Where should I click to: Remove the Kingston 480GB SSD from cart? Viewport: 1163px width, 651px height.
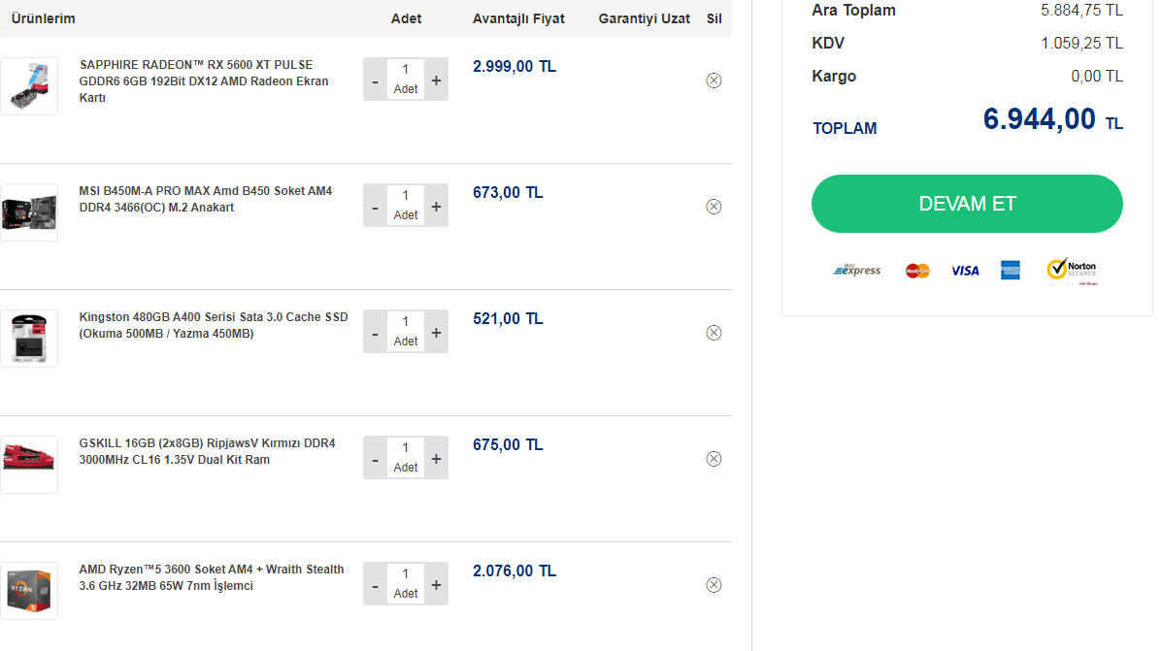click(714, 333)
